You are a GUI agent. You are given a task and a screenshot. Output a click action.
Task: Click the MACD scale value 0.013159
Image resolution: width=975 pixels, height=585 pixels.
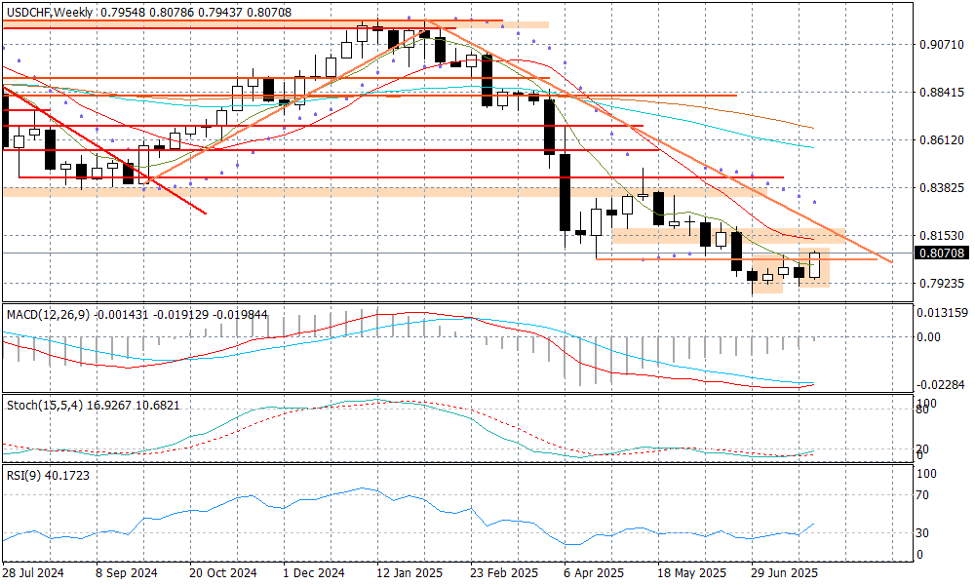coord(943,312)
